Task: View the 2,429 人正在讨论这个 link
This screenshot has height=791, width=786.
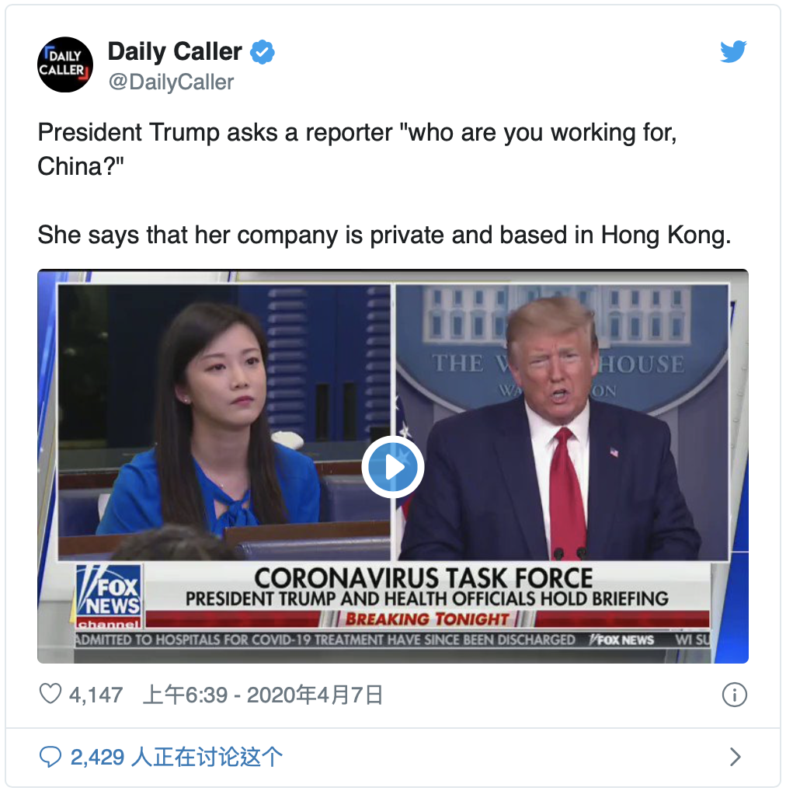Action: click(176, 757)
